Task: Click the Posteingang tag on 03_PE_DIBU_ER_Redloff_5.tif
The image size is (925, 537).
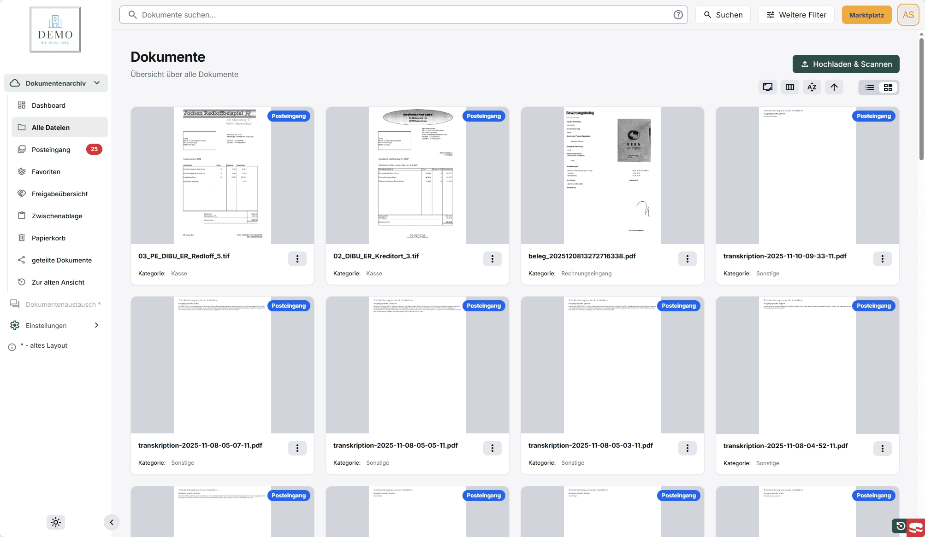Action: point(289,116)
